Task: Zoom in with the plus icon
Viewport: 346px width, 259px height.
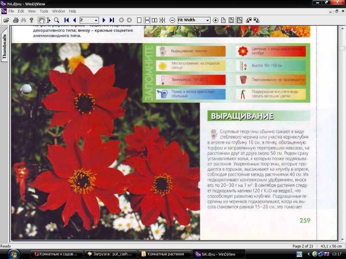Action: [x=216, y=20]
